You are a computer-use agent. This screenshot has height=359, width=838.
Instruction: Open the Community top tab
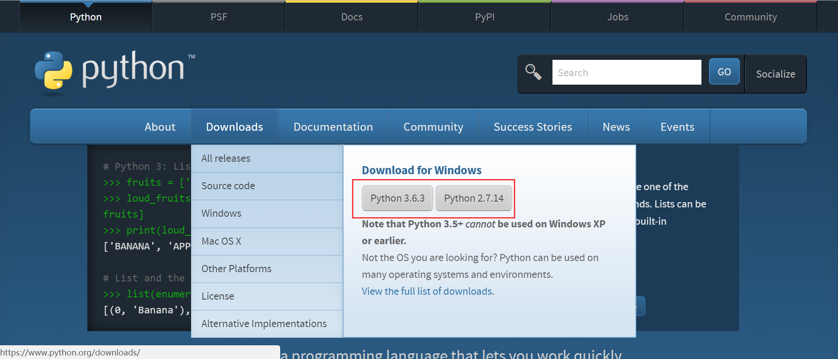751,17
